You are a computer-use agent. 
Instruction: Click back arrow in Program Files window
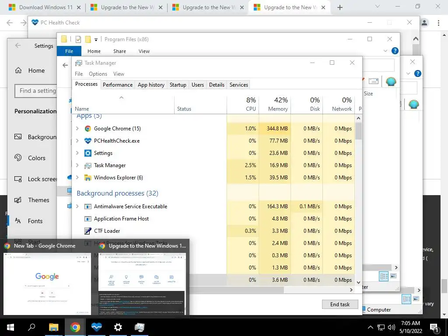pyautogui.click(x=65, y=66)
